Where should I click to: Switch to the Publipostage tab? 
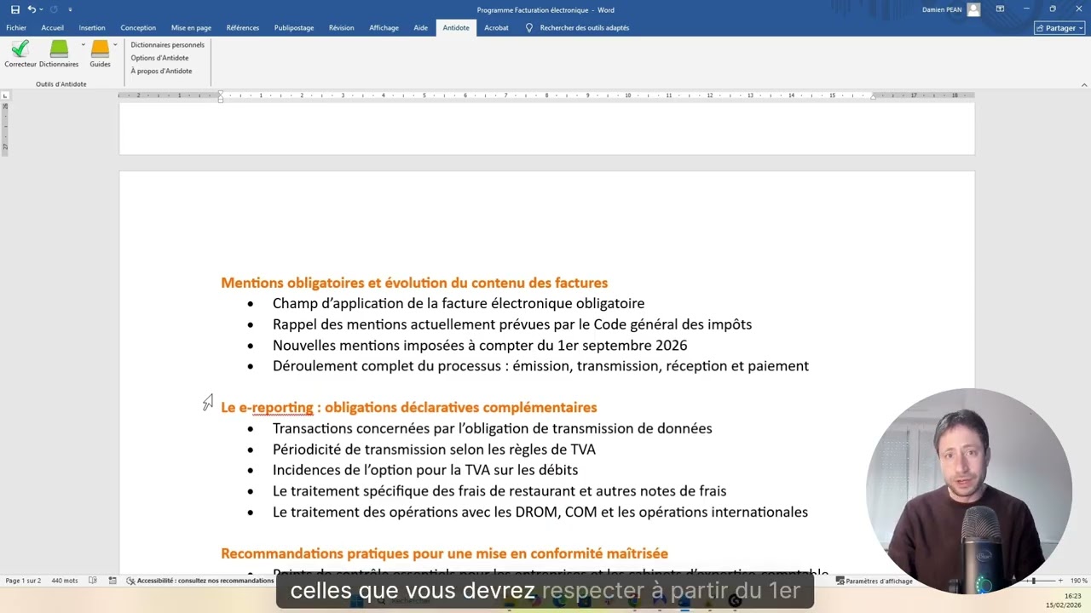pyautogui.click(x=294, y=27)
